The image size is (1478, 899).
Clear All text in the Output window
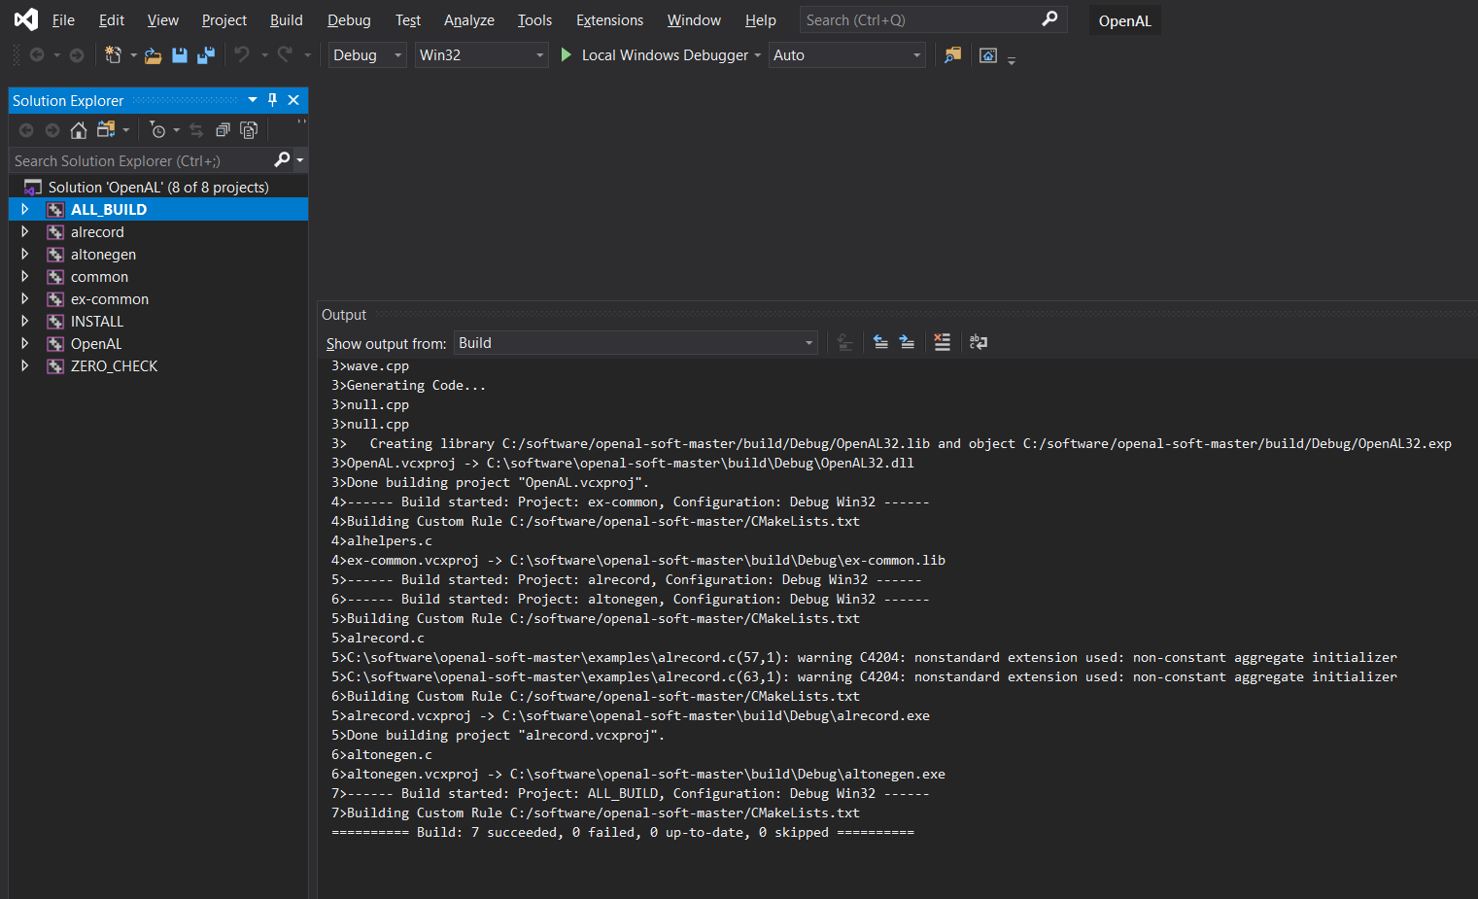(943, 342)
